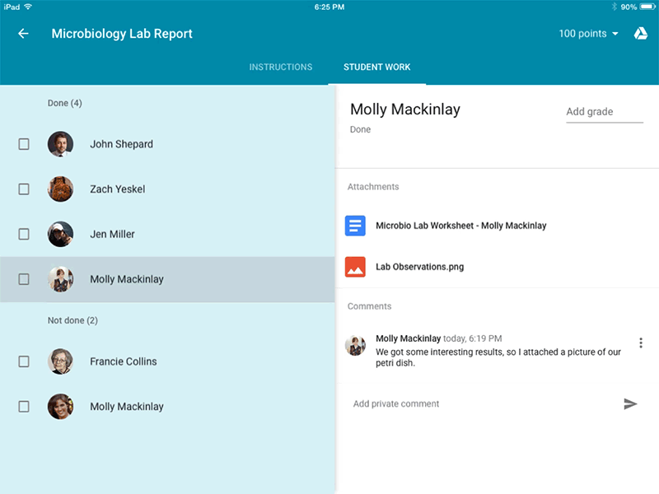This screenshot has width=659, height=494.
Task: Click the Add grade field
Action: coord(605,112)
